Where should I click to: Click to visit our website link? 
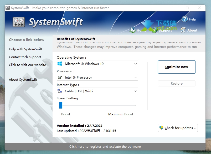click(27, 65)
